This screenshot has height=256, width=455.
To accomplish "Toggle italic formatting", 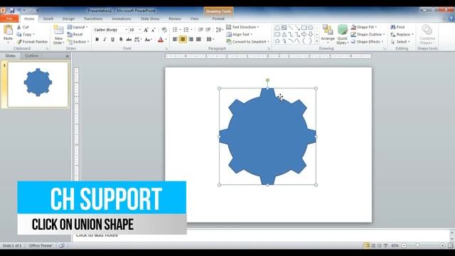I will (105, 39).
